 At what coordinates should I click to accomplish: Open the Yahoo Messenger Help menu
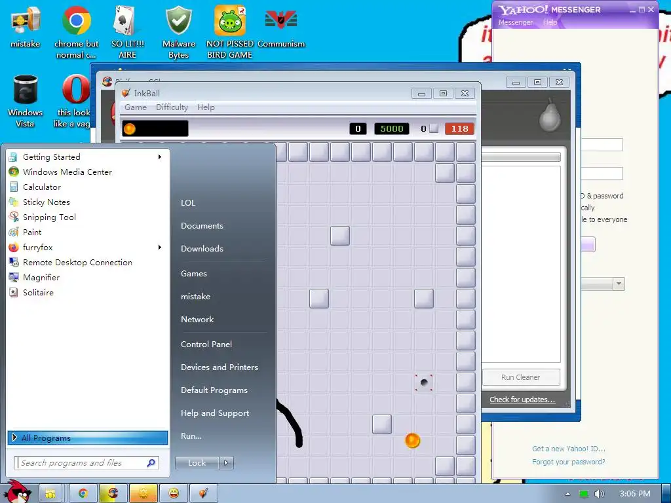pyautogui.click(x=550, y=22)
